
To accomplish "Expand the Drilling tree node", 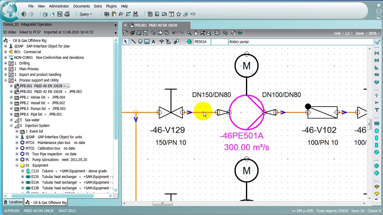I will pos(5,63).
